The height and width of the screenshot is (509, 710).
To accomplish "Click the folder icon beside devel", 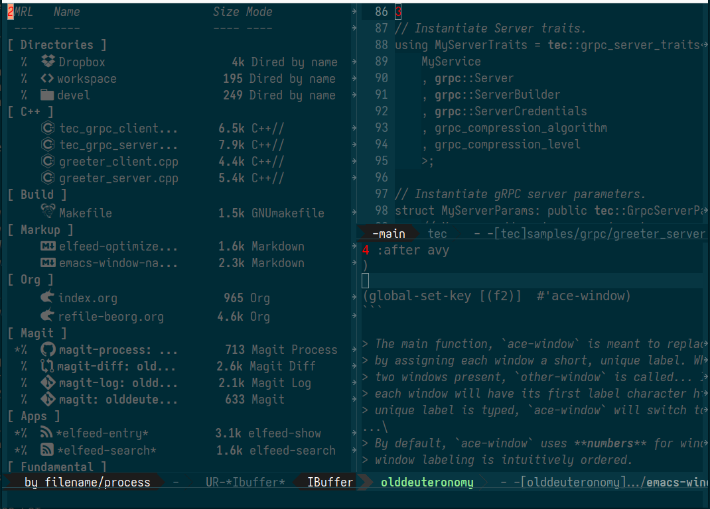I will (x=47, y=95).
